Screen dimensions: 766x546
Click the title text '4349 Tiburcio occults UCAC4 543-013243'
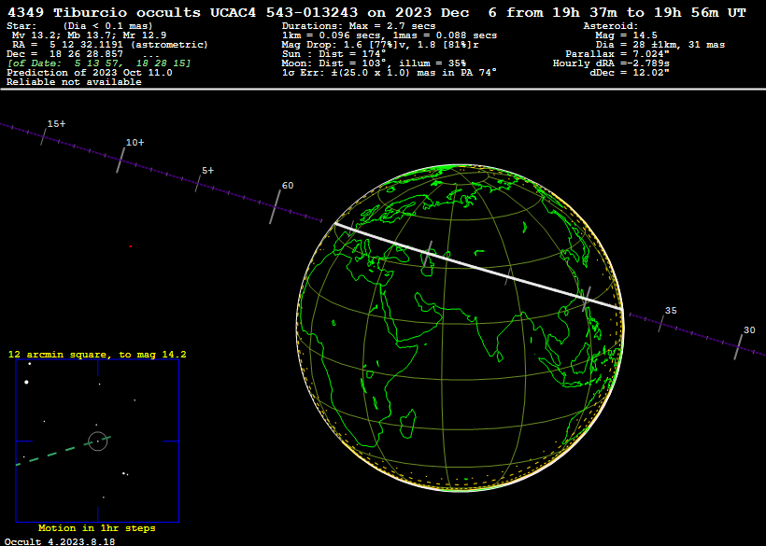pos(183,13)
